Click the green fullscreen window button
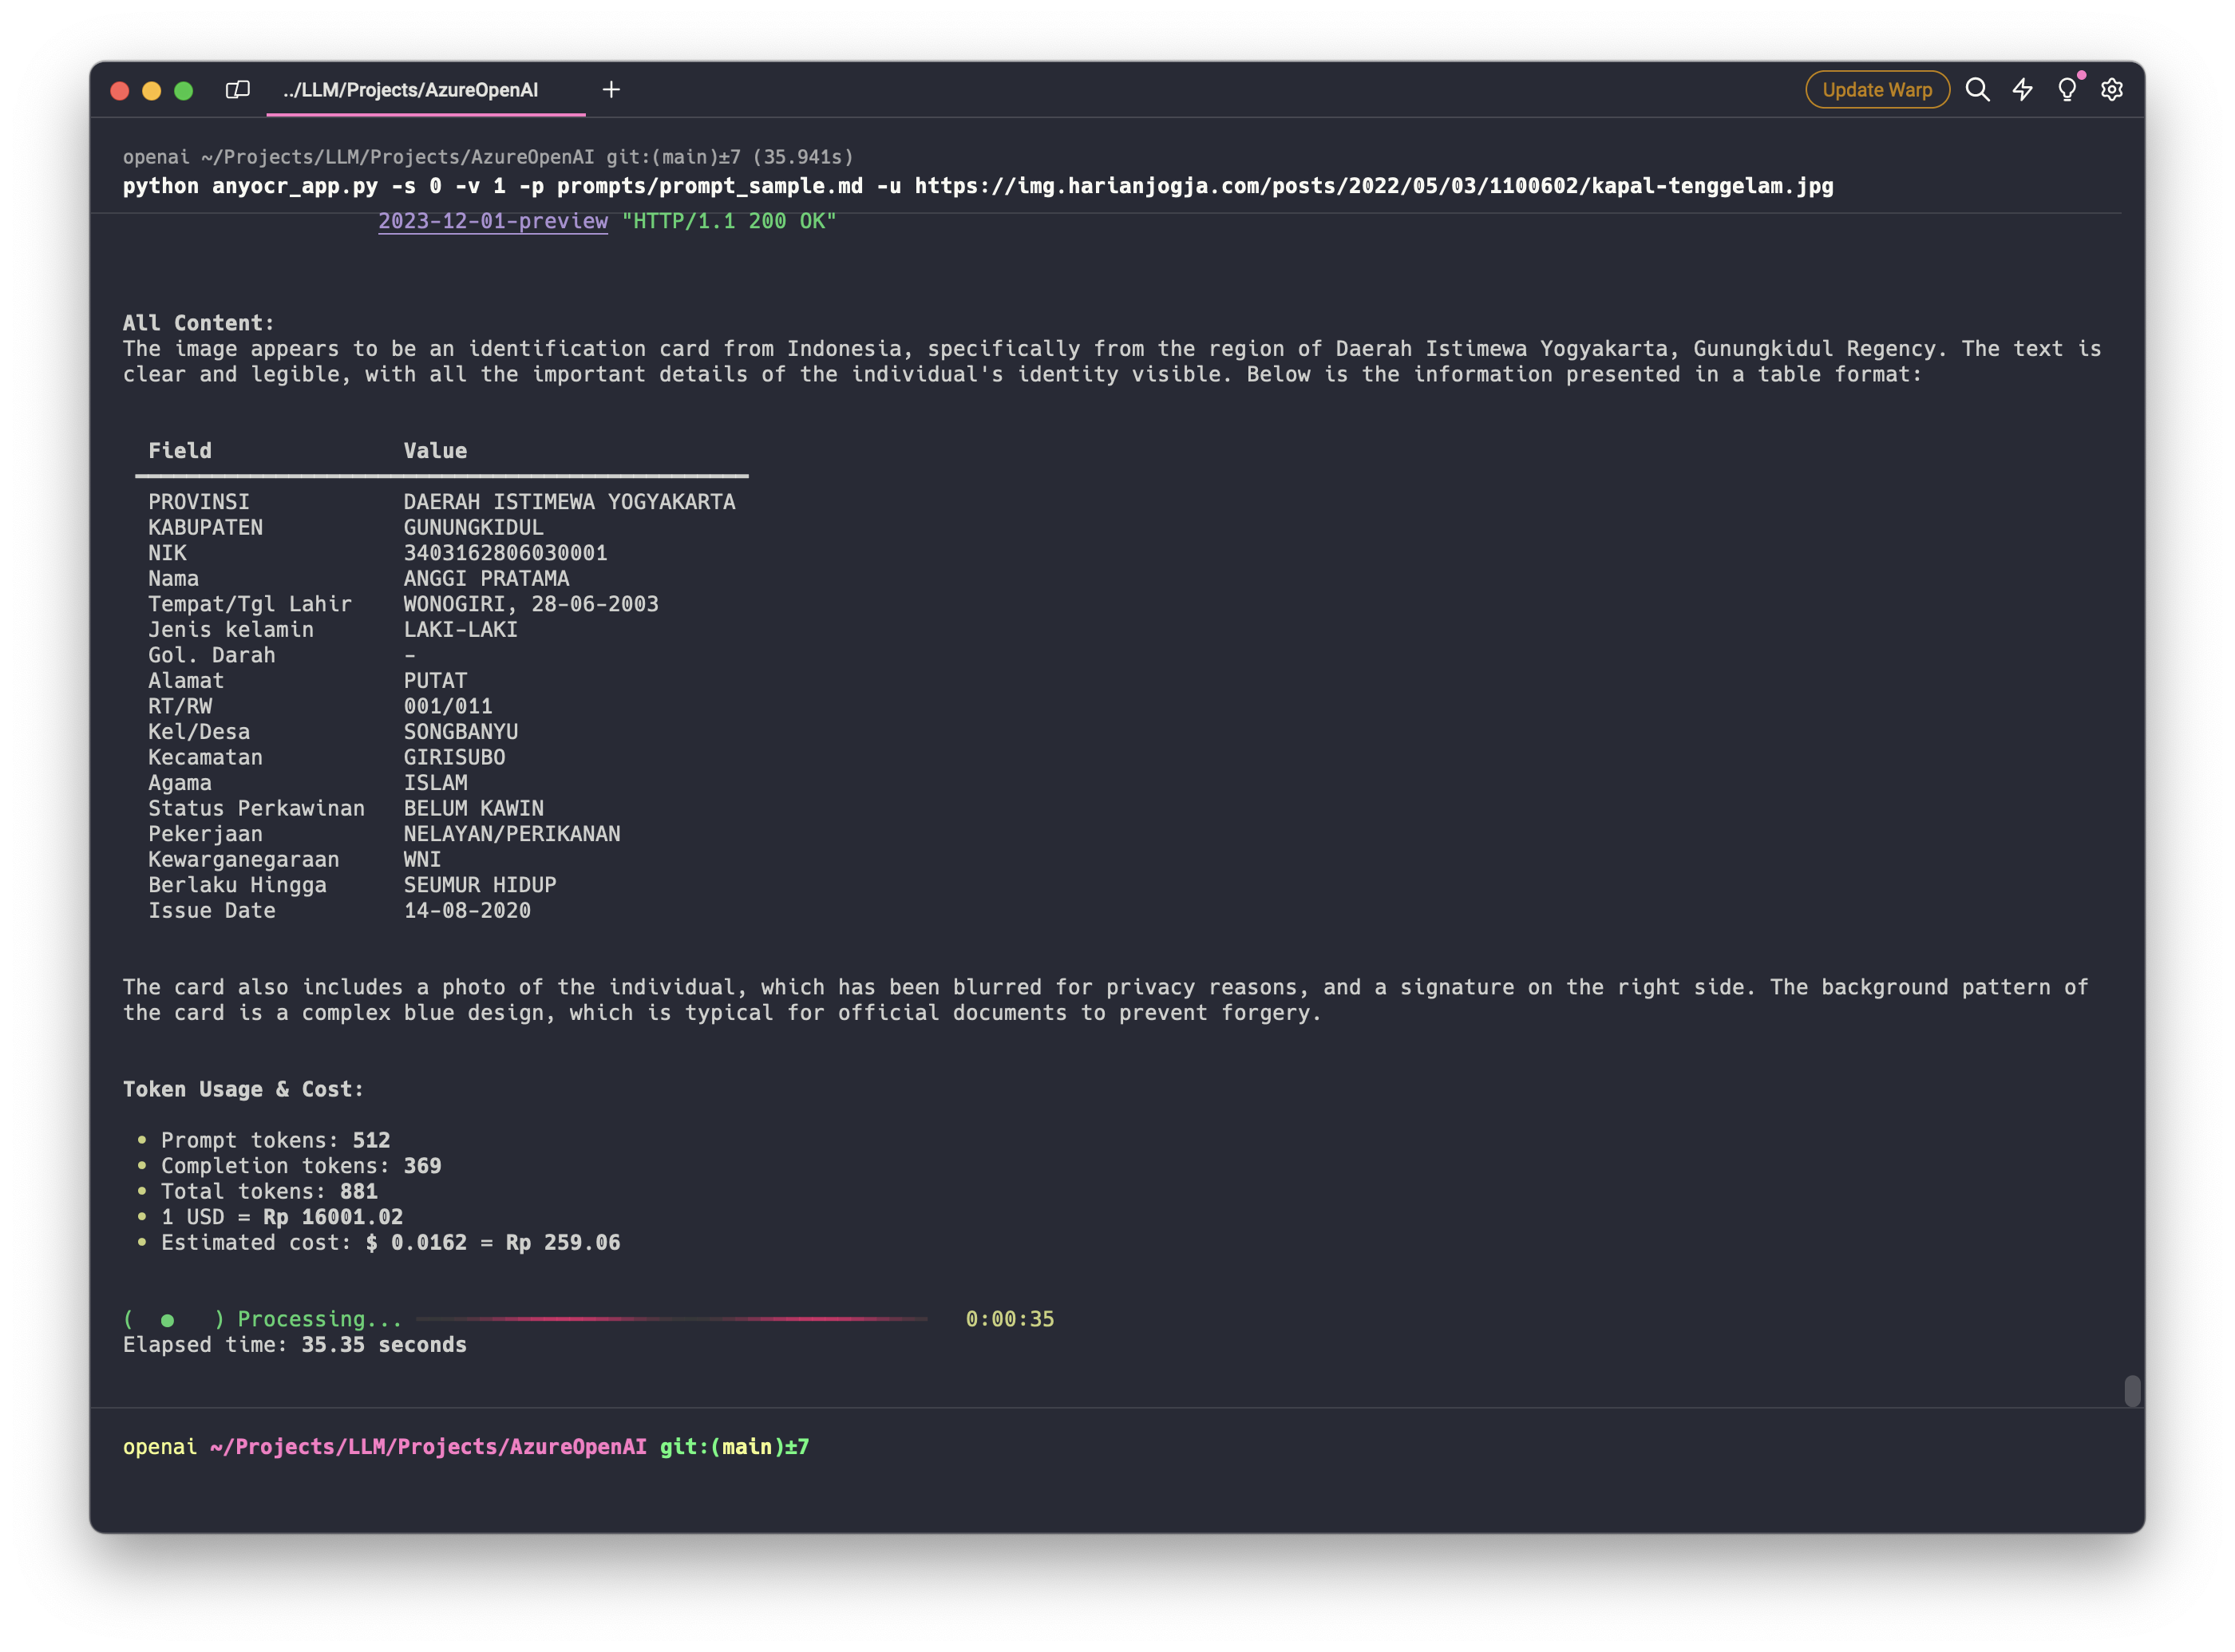2235x1652 pixels. pyautogui.click(x=184, y=91)
